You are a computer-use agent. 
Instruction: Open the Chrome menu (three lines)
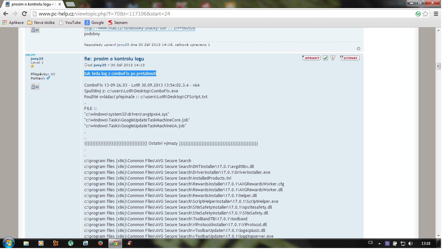point(435,14)
